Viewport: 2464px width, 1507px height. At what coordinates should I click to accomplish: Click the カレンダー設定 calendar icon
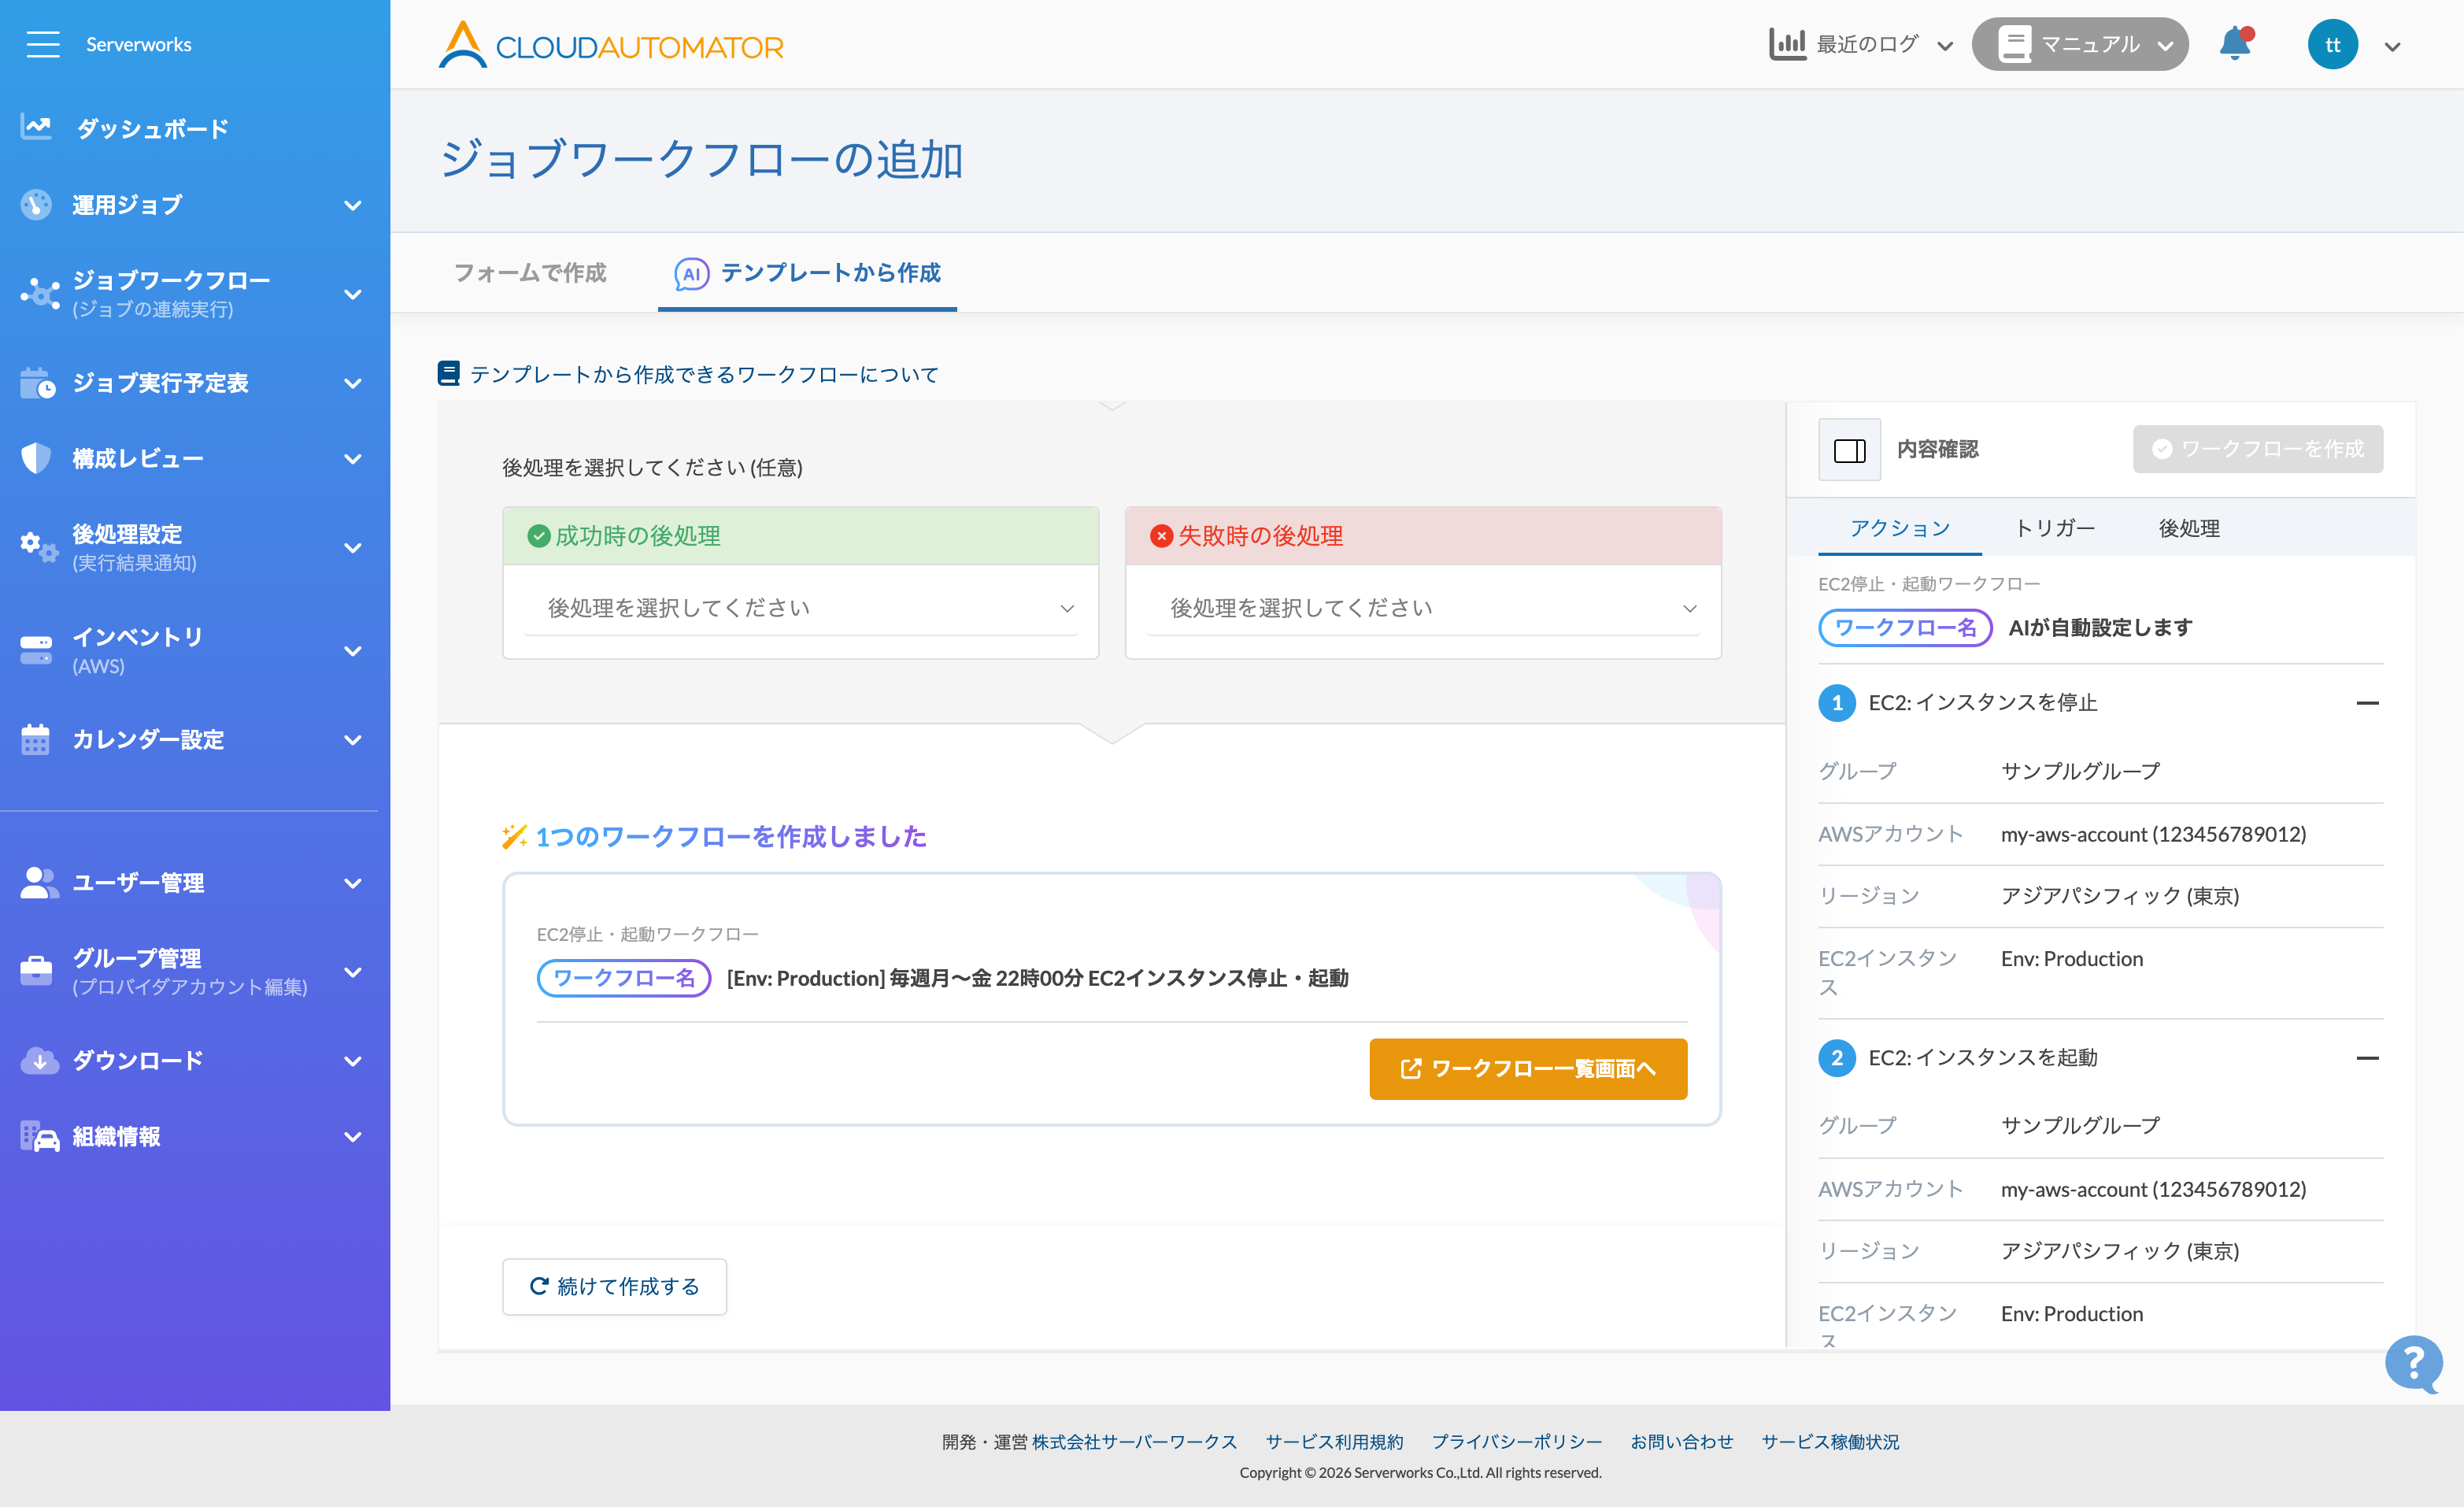pos(35,739)
